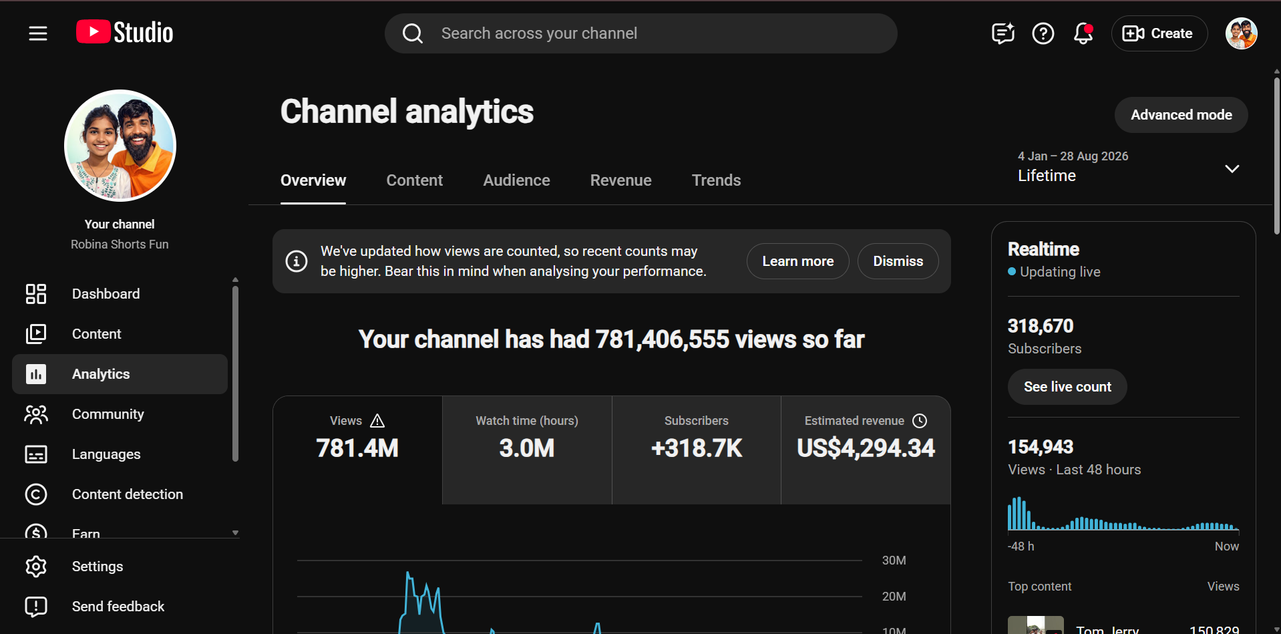Open the notifications bell
This screenshot has height=634, width=1281.
pyautogui.click(x=1083, y=33)
